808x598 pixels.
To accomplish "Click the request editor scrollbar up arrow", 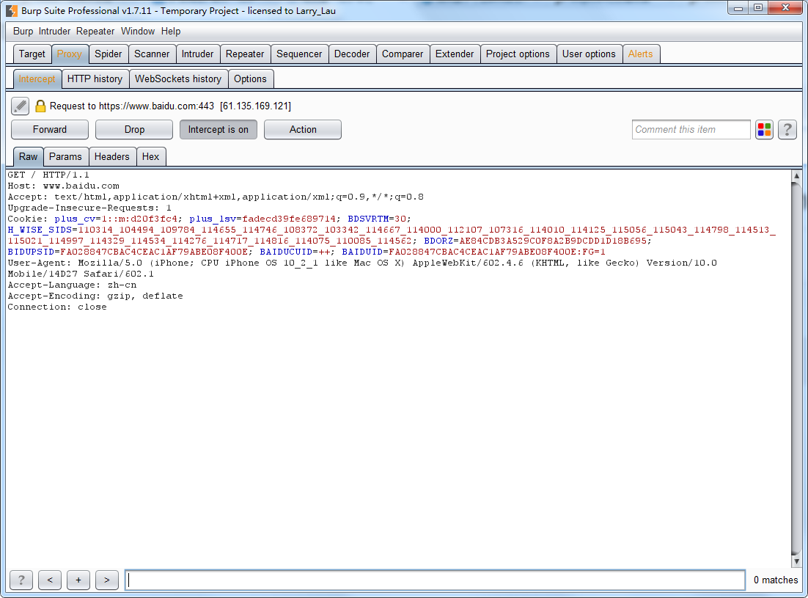I will coord(797,176).
